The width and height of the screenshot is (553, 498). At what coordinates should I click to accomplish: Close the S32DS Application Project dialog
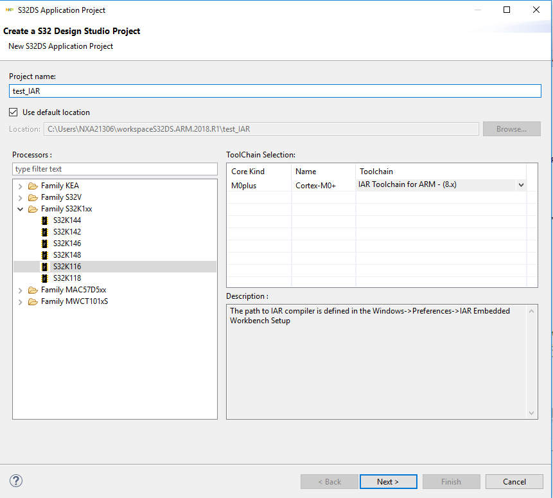pyautogui.click(x=536, y=10)
